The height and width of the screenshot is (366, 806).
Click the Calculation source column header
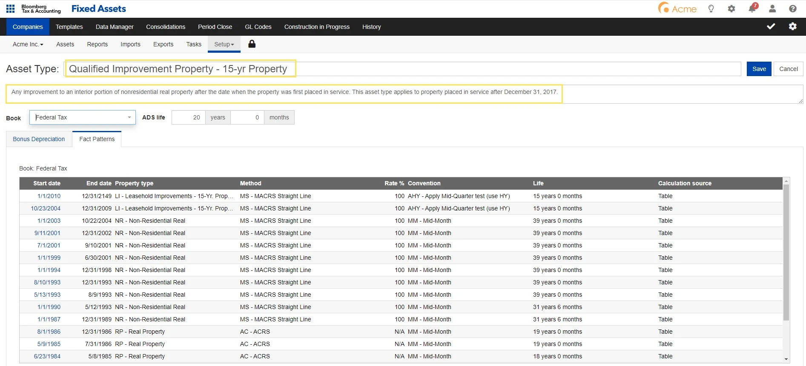pyautogui.click(x=685, y=183)
